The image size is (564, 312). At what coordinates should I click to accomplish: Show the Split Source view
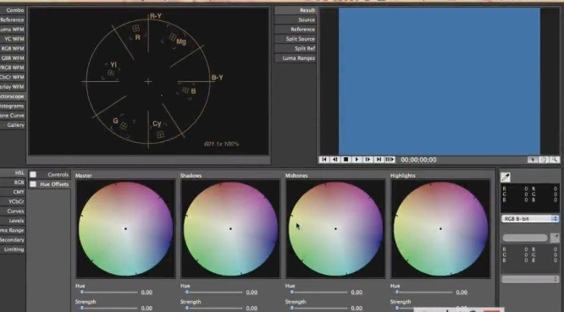[x=296, y=39]
